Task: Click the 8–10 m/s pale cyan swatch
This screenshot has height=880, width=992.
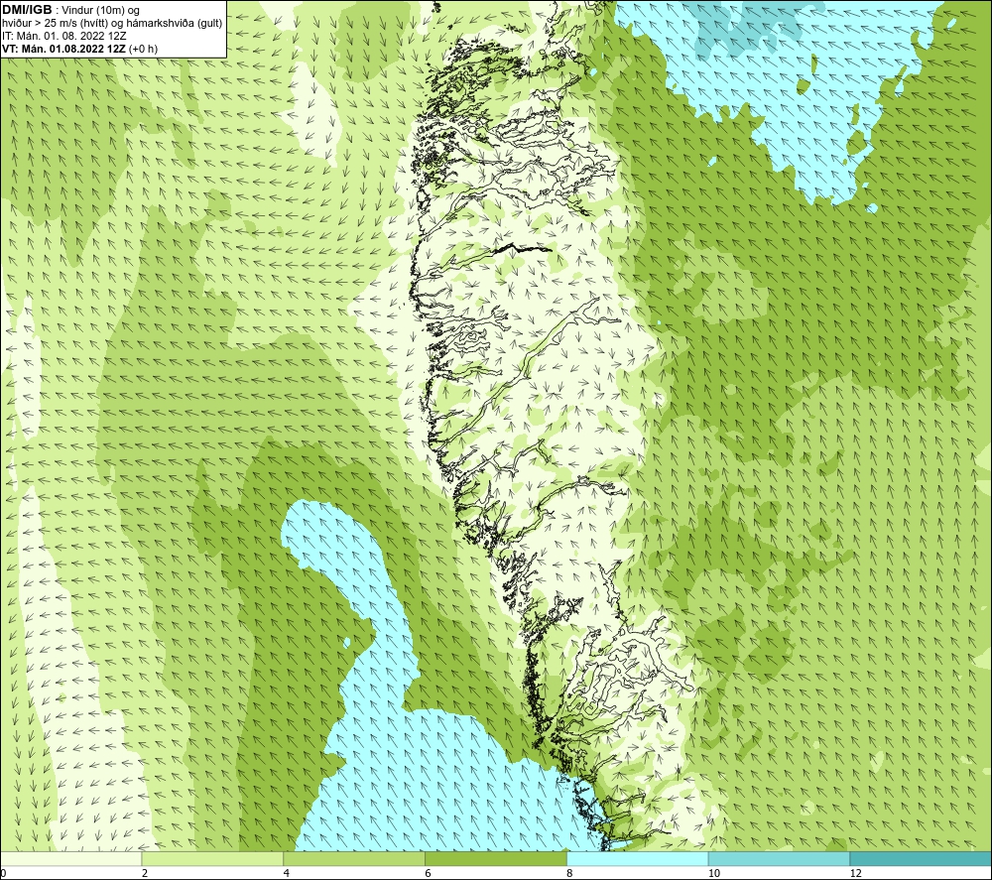Action: tap(638, 858)
